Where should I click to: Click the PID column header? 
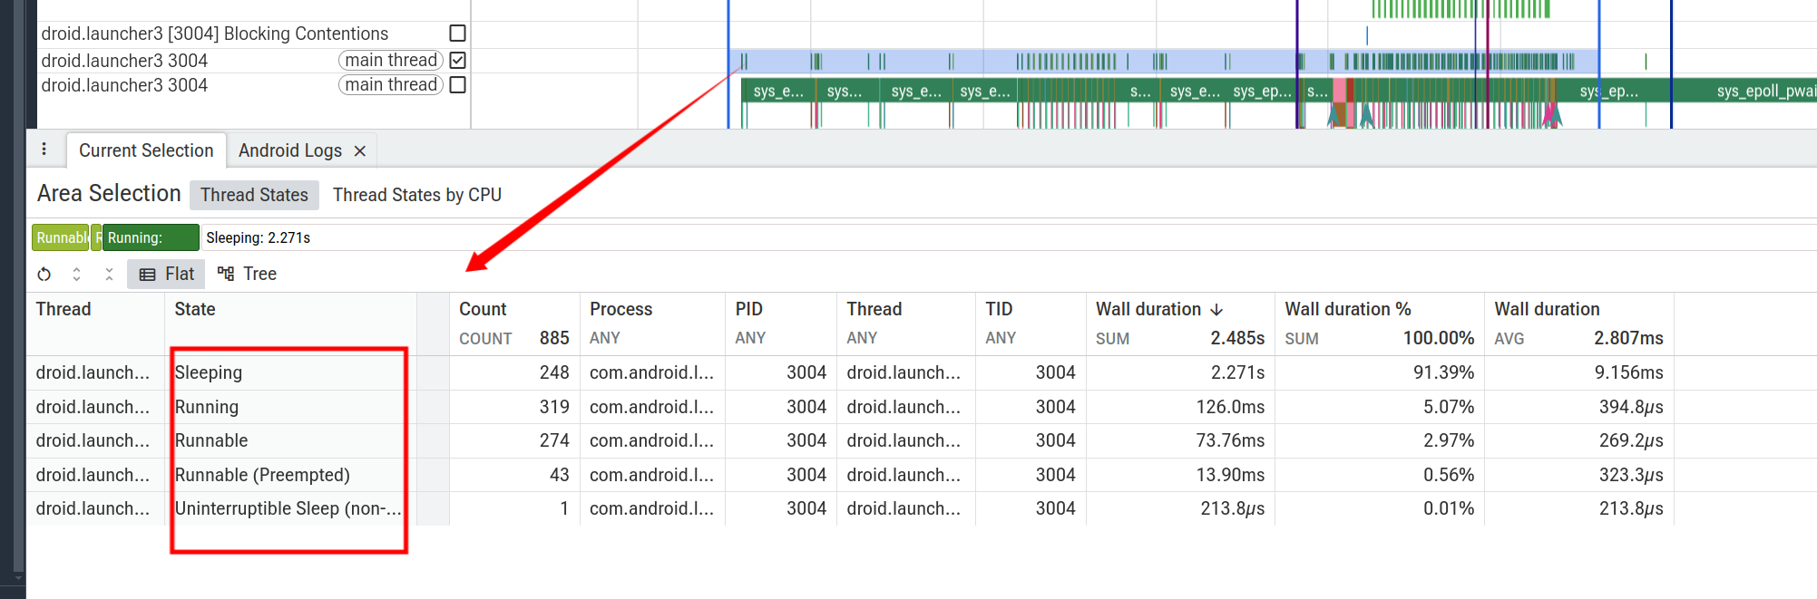[x=749, y=309]
